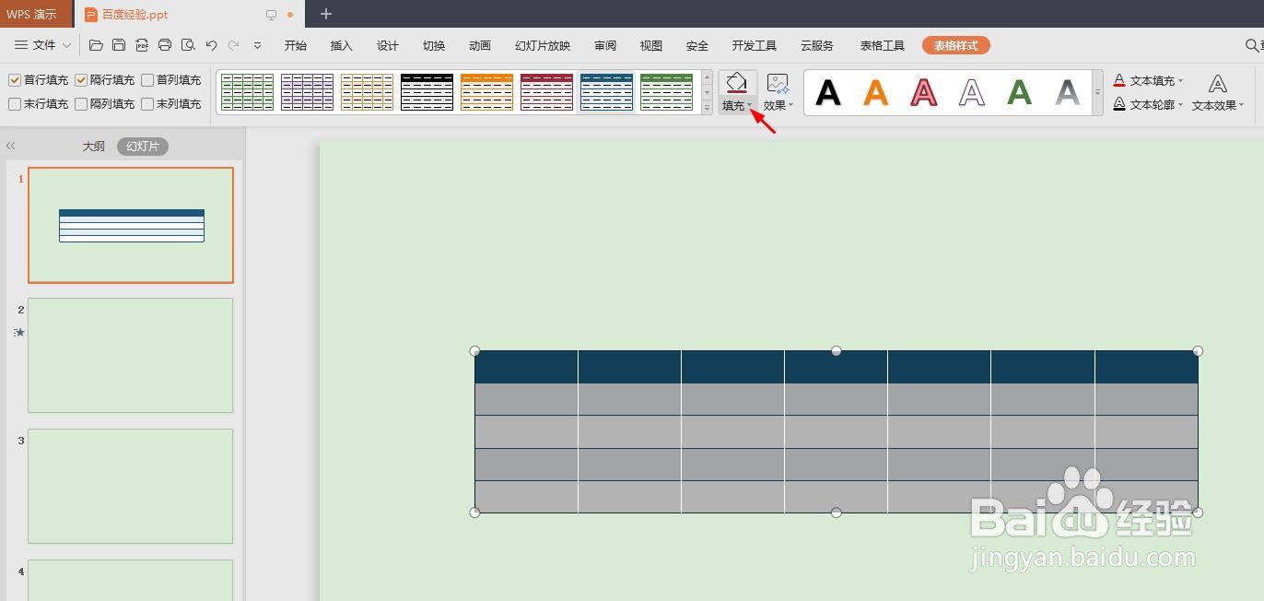Enable 末行填充 checkbox
The image size is (1264, 601).
15,104
